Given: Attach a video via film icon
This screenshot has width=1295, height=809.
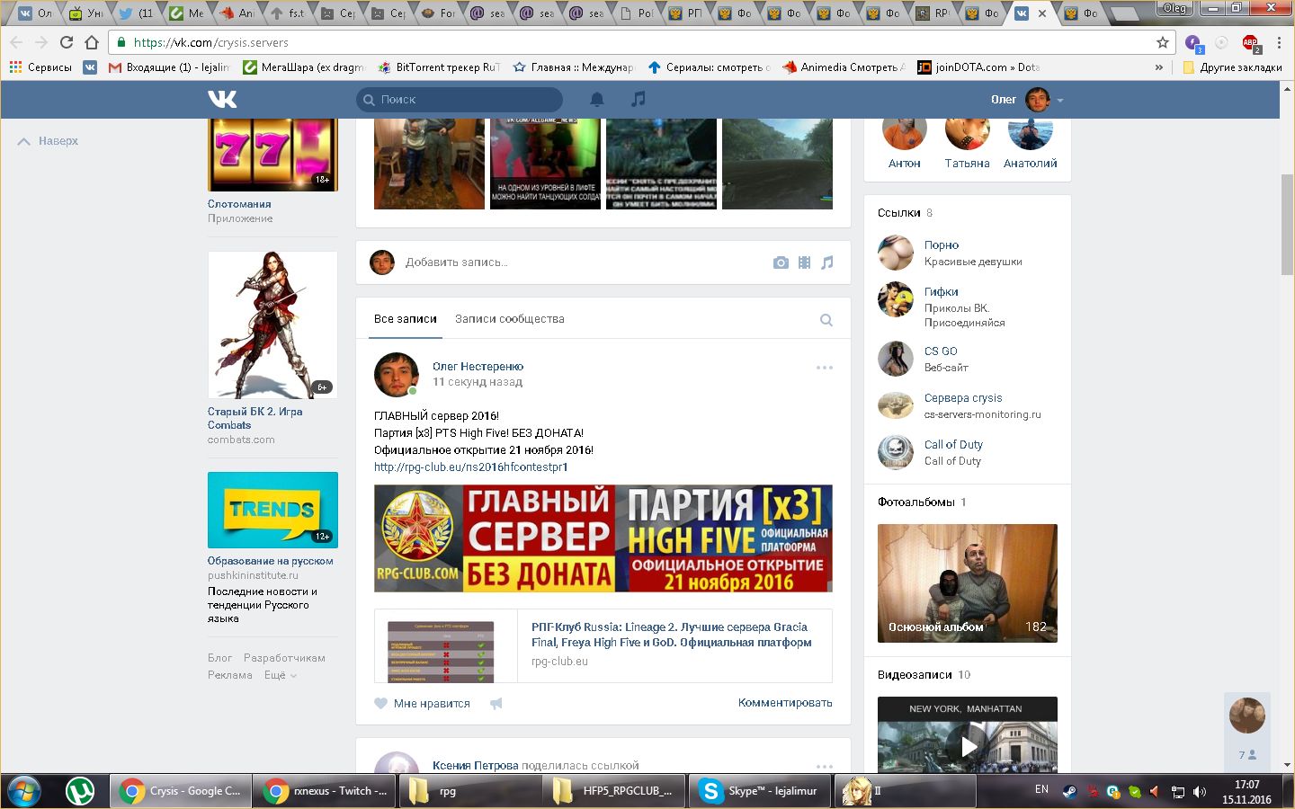Looking at the screenshot, I should point(804,262).
